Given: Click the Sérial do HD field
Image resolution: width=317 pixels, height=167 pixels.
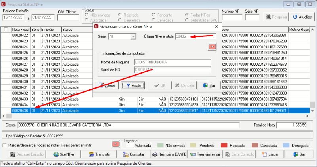Looking at the screenshot, I should (x=172, y=70).
